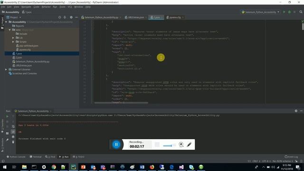Toggle scroll to end icon in Run panel
This screenshot has height=171, width=304.
(13, 132)
